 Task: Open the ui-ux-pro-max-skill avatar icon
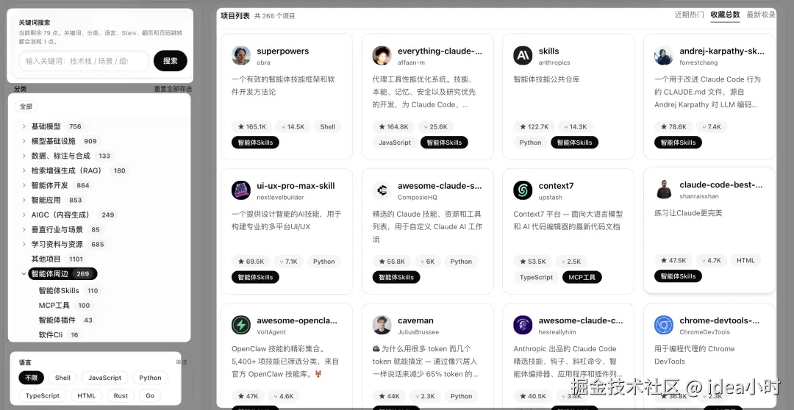241,190
